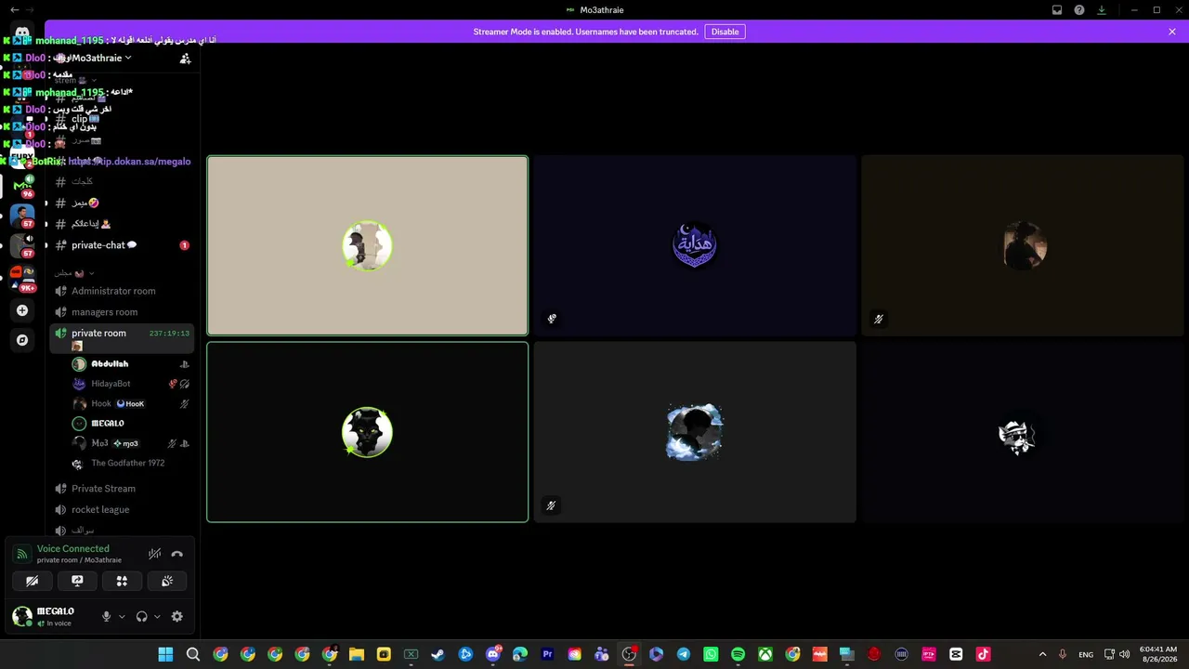1189x669 pixels.
Task: Open WhatsApp from the taskbar
Action: tap(711, 654)
